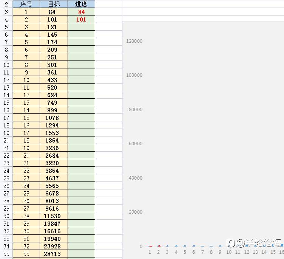Click chart axis label 120000
The height and width of the screenshot is (259, 284).
(x=134, y=41)
